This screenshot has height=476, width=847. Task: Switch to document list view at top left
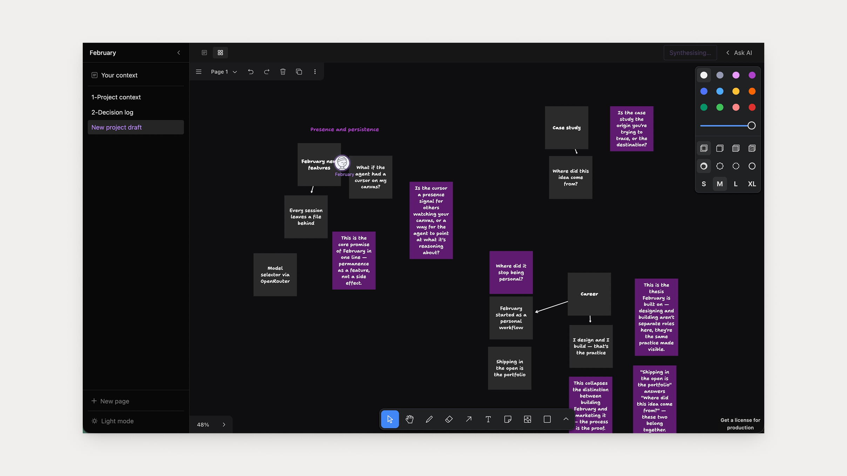(204, 52)
